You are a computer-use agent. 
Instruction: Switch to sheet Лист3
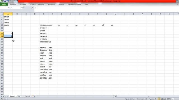[27, 96]
